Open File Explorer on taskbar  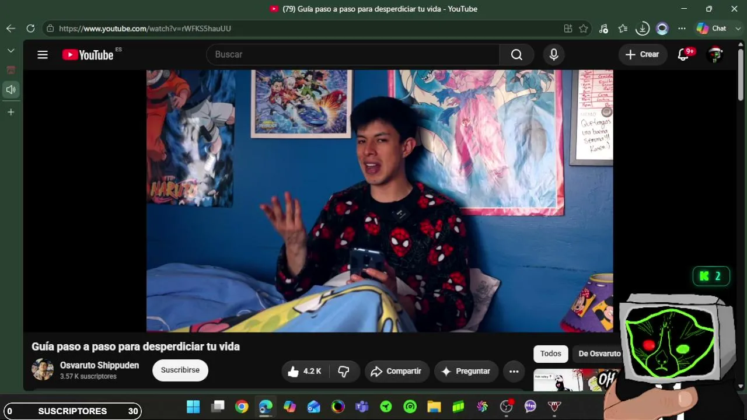tap(434, 407)
